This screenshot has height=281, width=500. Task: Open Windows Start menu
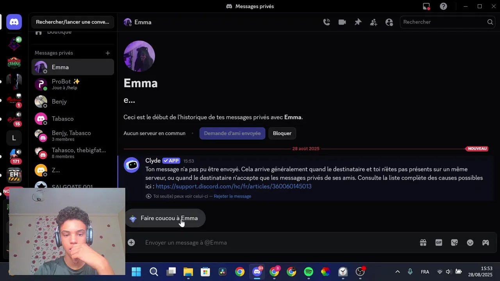pos(136,272)
